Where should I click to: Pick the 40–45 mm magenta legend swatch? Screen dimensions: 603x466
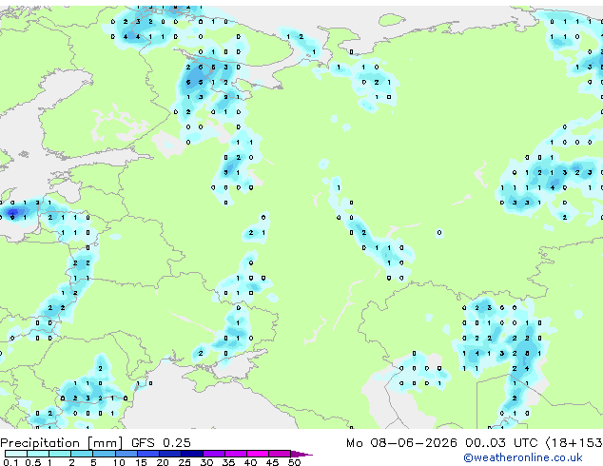(258, 454)
